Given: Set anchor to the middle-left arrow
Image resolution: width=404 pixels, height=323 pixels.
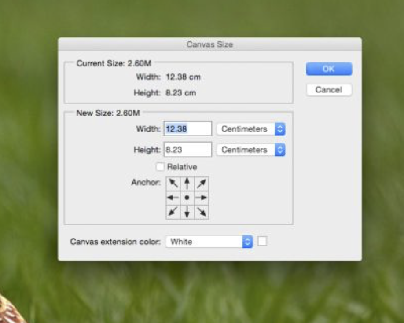Looking at the screenshot, I should coord(173,198).
